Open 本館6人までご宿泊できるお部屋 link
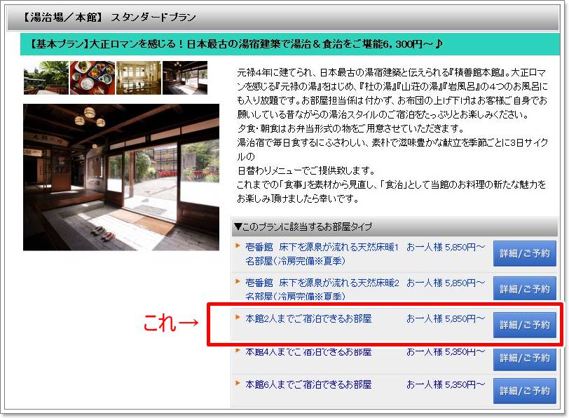This screenshot has height=418, width=569. click(x=308, y=384)
